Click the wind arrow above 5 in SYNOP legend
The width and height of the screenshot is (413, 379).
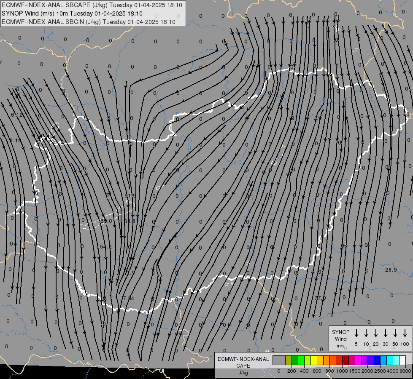pos(356,333)
